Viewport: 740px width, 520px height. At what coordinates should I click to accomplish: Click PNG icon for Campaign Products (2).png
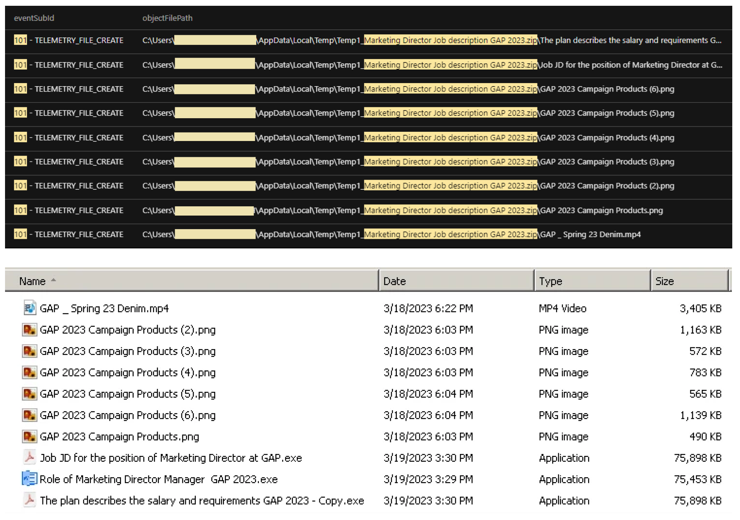29,330
